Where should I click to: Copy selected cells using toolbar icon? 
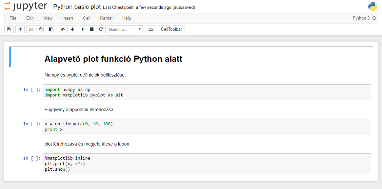[x=41, y=29]
